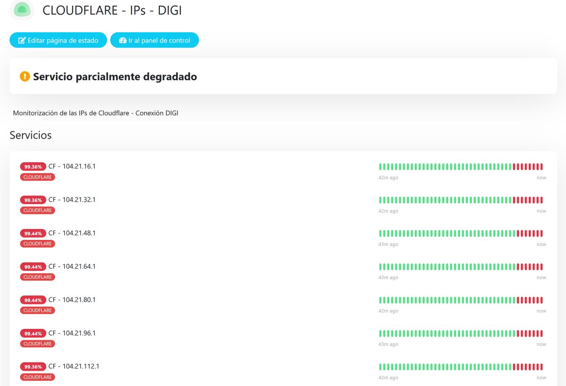
Task: Click CLOUDFLARE tag under CF - 104.21.48.1
Action: (37, 244)
